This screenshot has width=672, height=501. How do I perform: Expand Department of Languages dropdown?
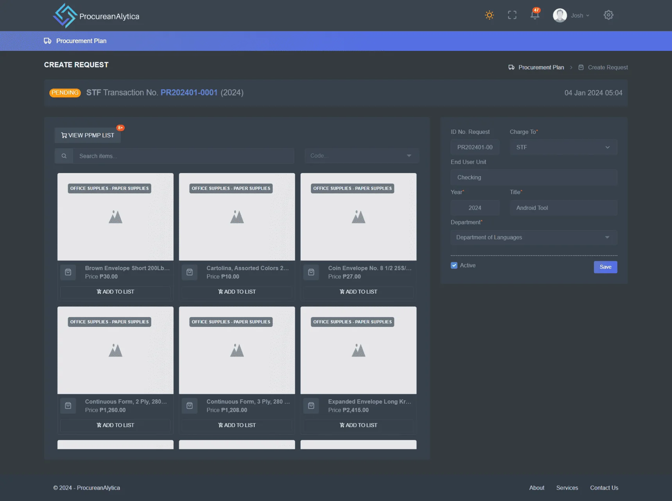(534, 238)
